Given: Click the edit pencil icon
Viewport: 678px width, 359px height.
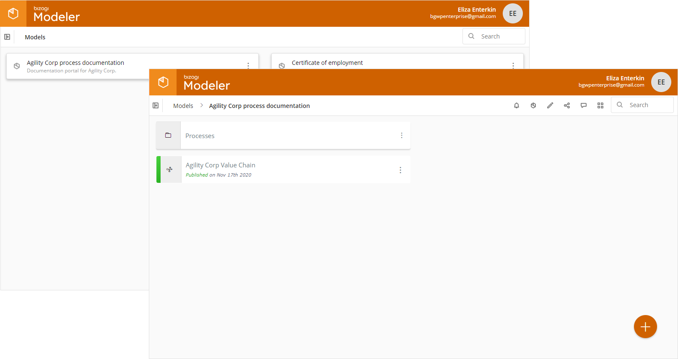Looking at the screenshot, I should coord(550,105).
